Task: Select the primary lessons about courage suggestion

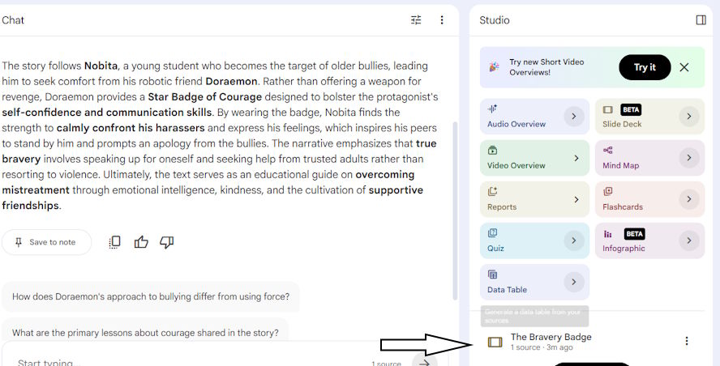Action: click(x=145, y=333)
